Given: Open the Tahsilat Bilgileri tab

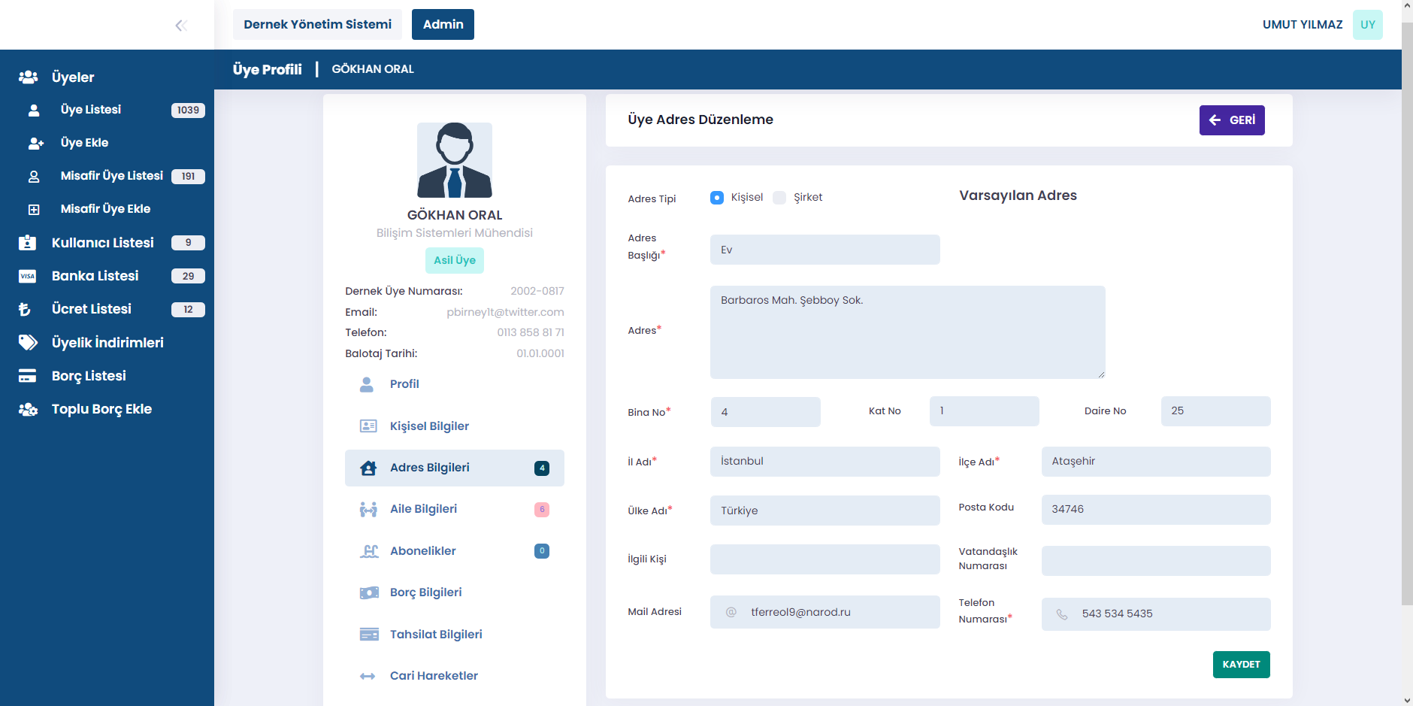Looking at the screenshot, I should (436, 635).
